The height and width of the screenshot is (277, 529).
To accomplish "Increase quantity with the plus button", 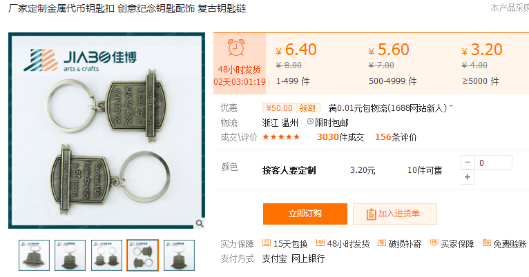I will coord(468,177).
